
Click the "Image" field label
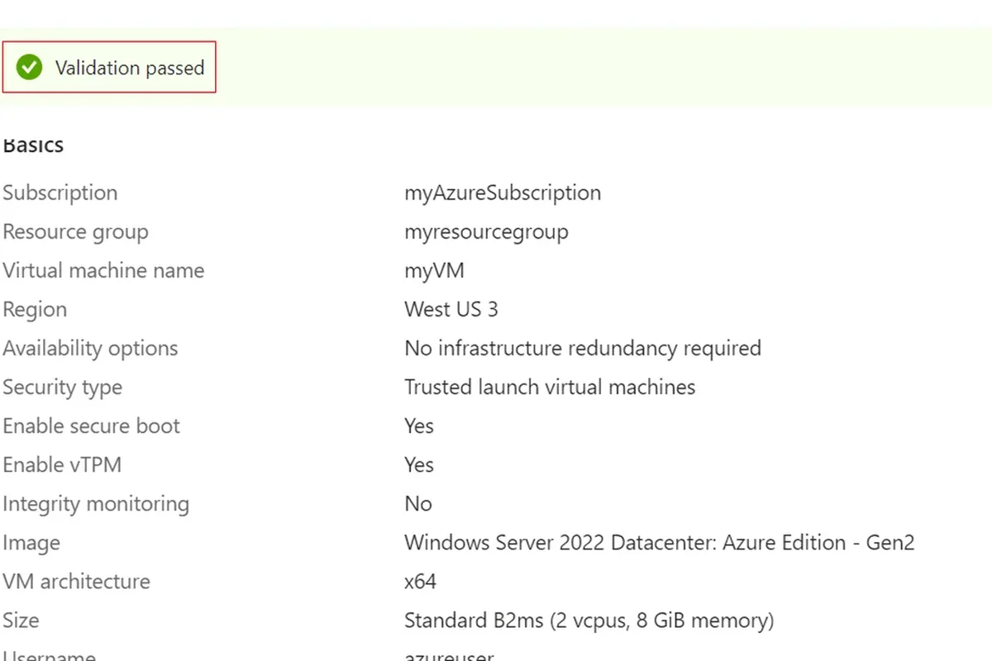pos(31,543)
